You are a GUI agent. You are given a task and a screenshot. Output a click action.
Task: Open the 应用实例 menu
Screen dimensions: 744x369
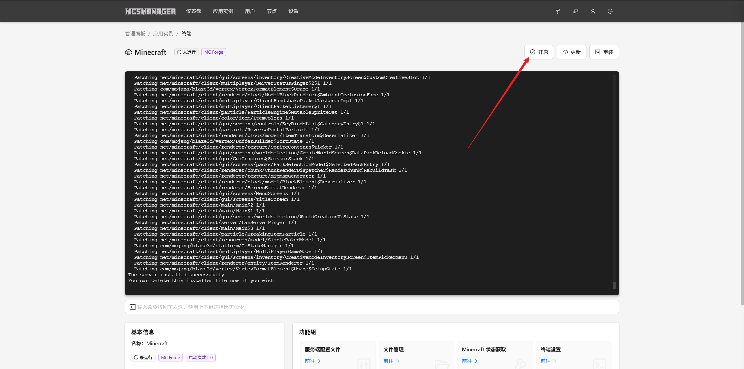pos(223,11)
